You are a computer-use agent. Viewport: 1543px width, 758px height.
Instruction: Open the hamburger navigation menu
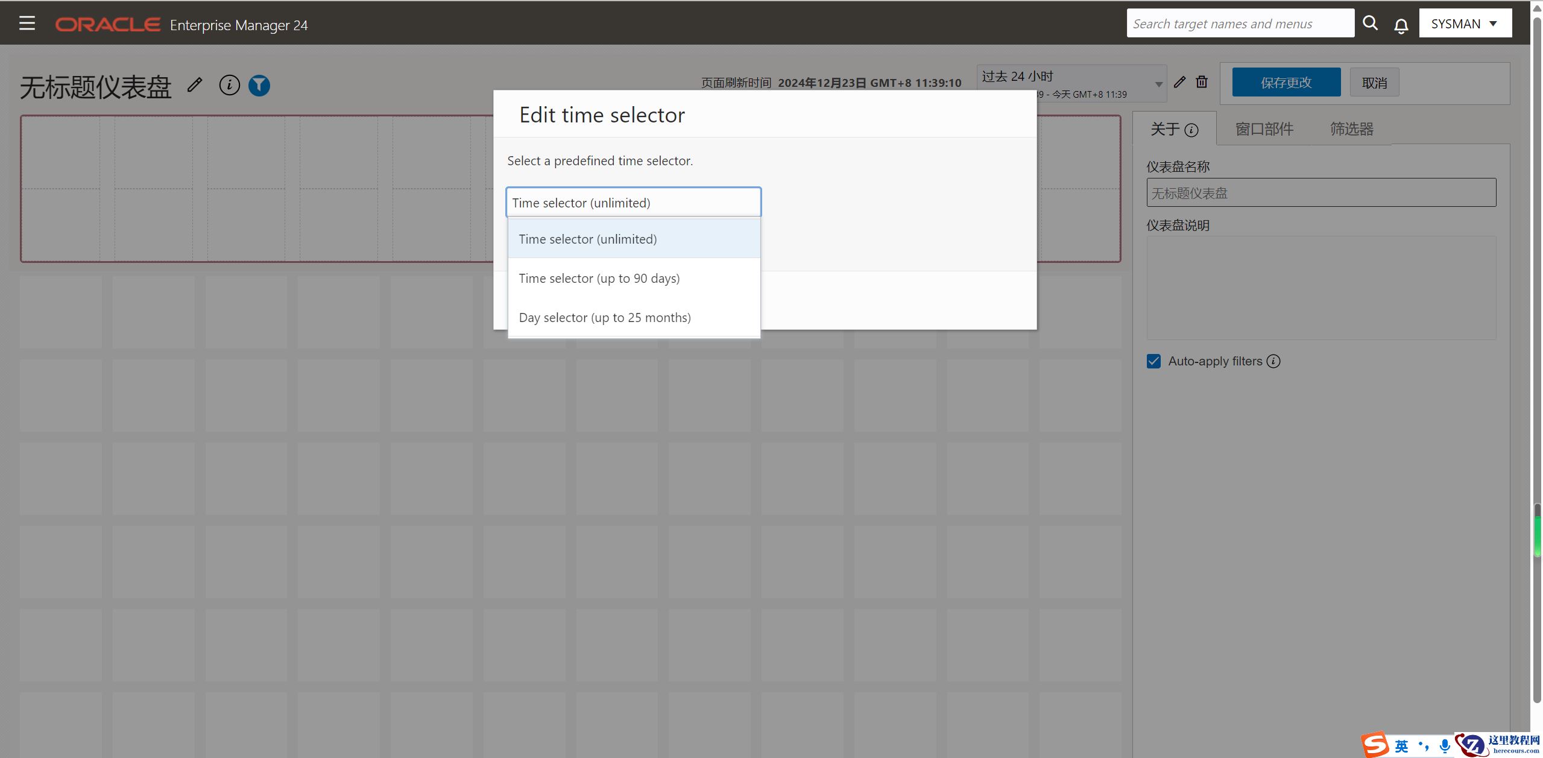[x=27, y=24]
